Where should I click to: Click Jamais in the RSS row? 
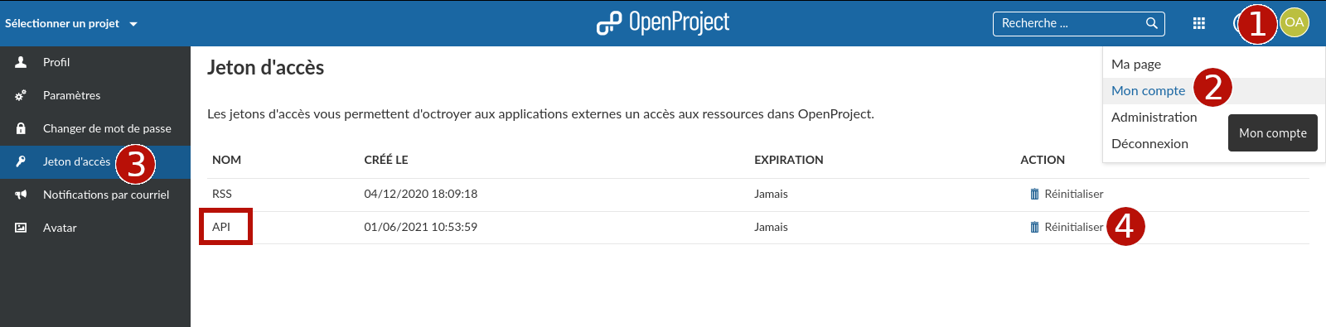(771, 194)
